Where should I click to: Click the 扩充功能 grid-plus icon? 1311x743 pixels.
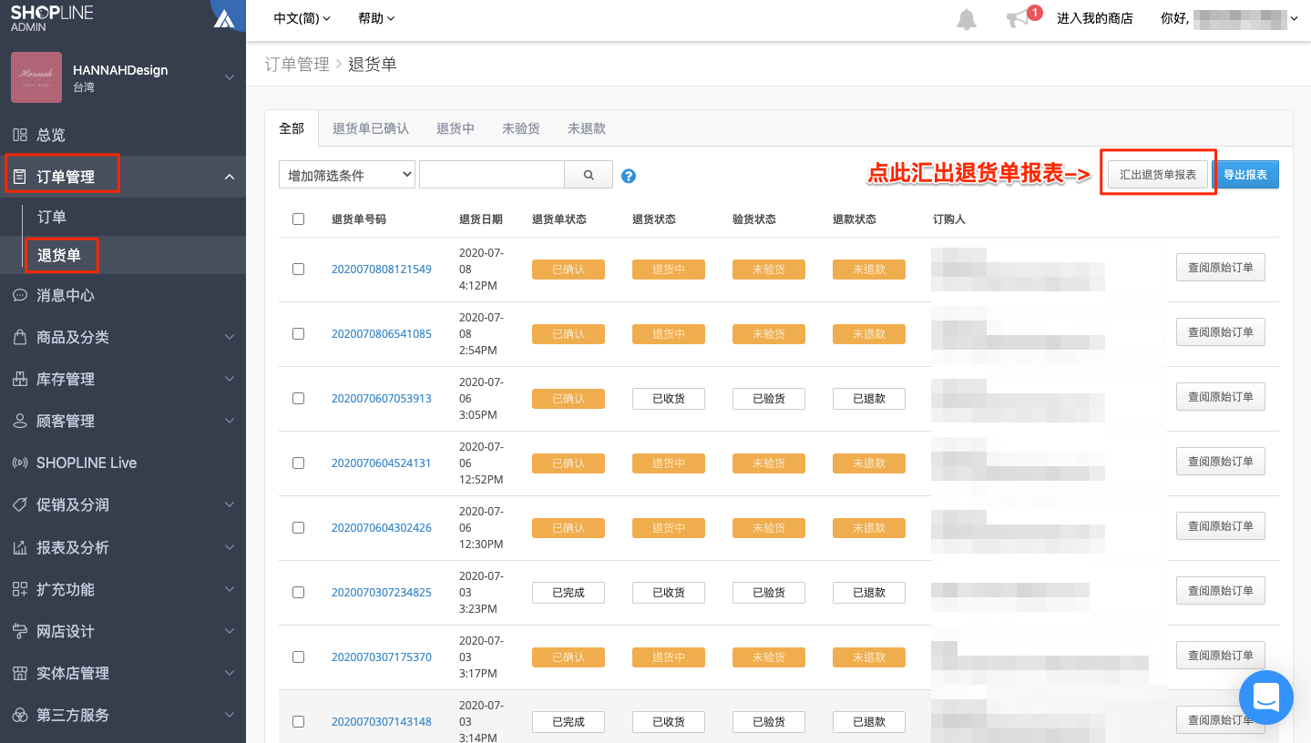tap(19, 589)
